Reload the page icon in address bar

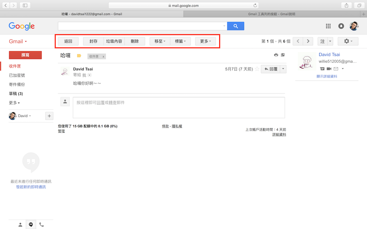tap(255, 5)
